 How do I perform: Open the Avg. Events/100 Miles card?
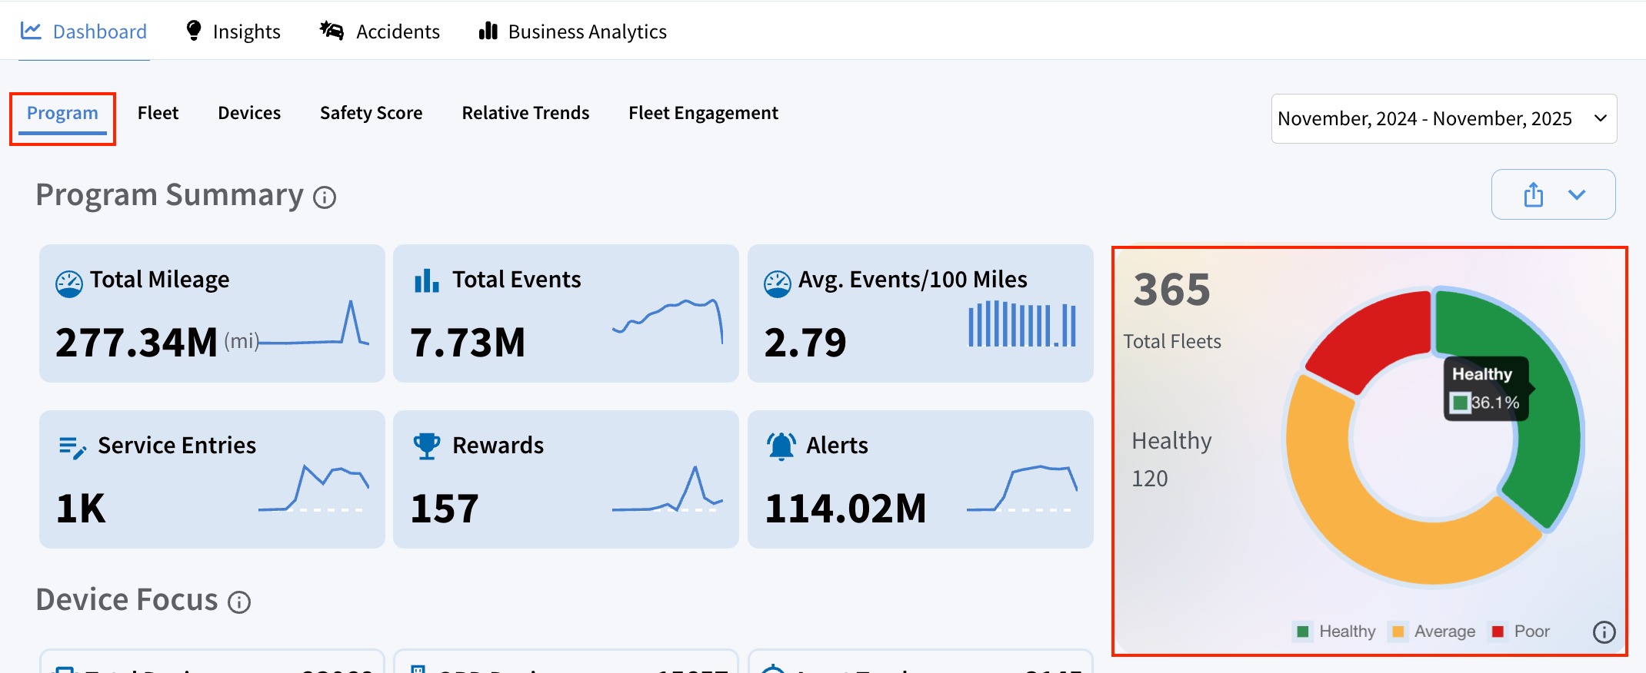[x=920, y=313]
